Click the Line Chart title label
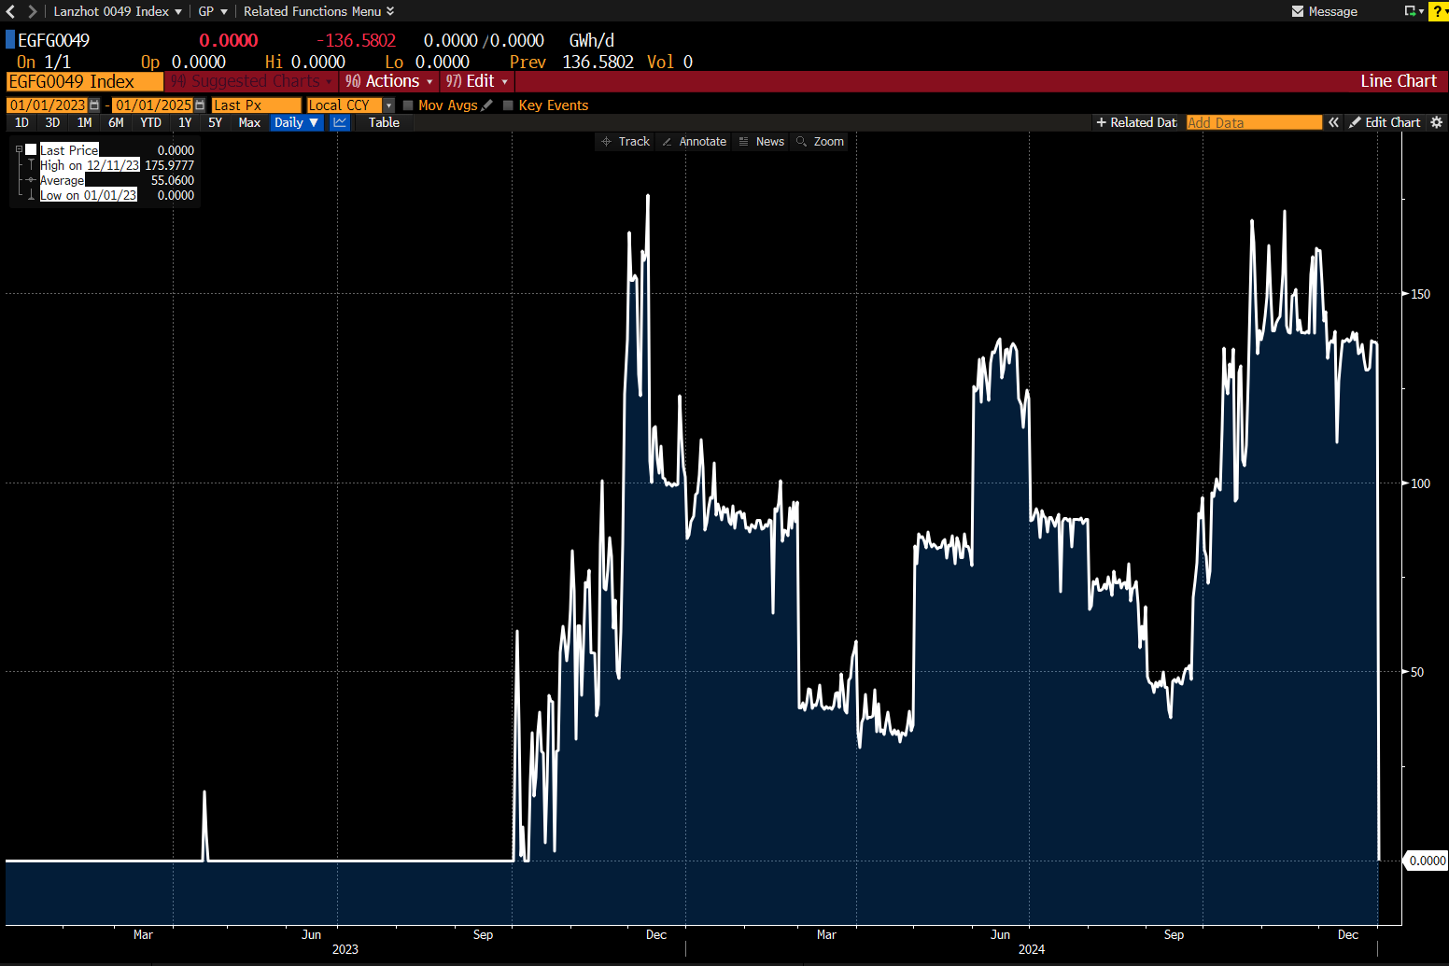This screenshot has height=966, width=1449. pyautogui.click(x=1399, y=81)
